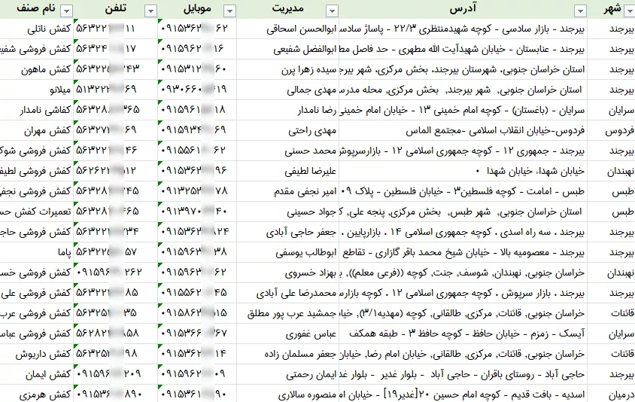Select the cell ابوالحسن اسحاقی
This screenshot has width=635, height=402.
click(x=287, y=29)
